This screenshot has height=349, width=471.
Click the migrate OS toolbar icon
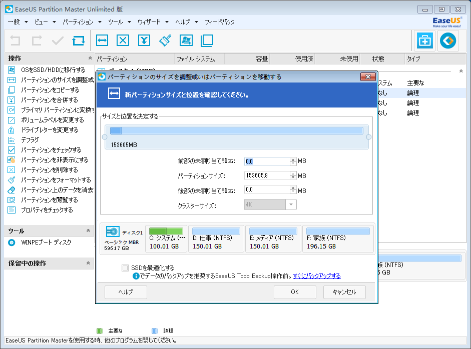(186, 40)
